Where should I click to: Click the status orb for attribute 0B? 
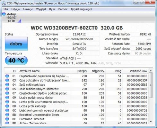tap(7, 106)
